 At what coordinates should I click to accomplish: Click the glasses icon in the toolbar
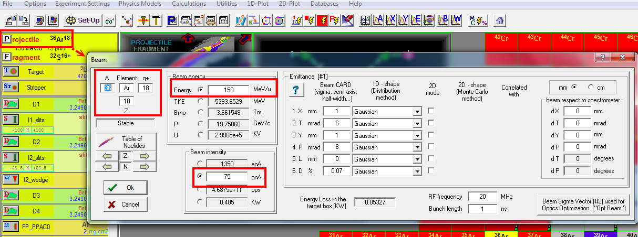(110, 20)
